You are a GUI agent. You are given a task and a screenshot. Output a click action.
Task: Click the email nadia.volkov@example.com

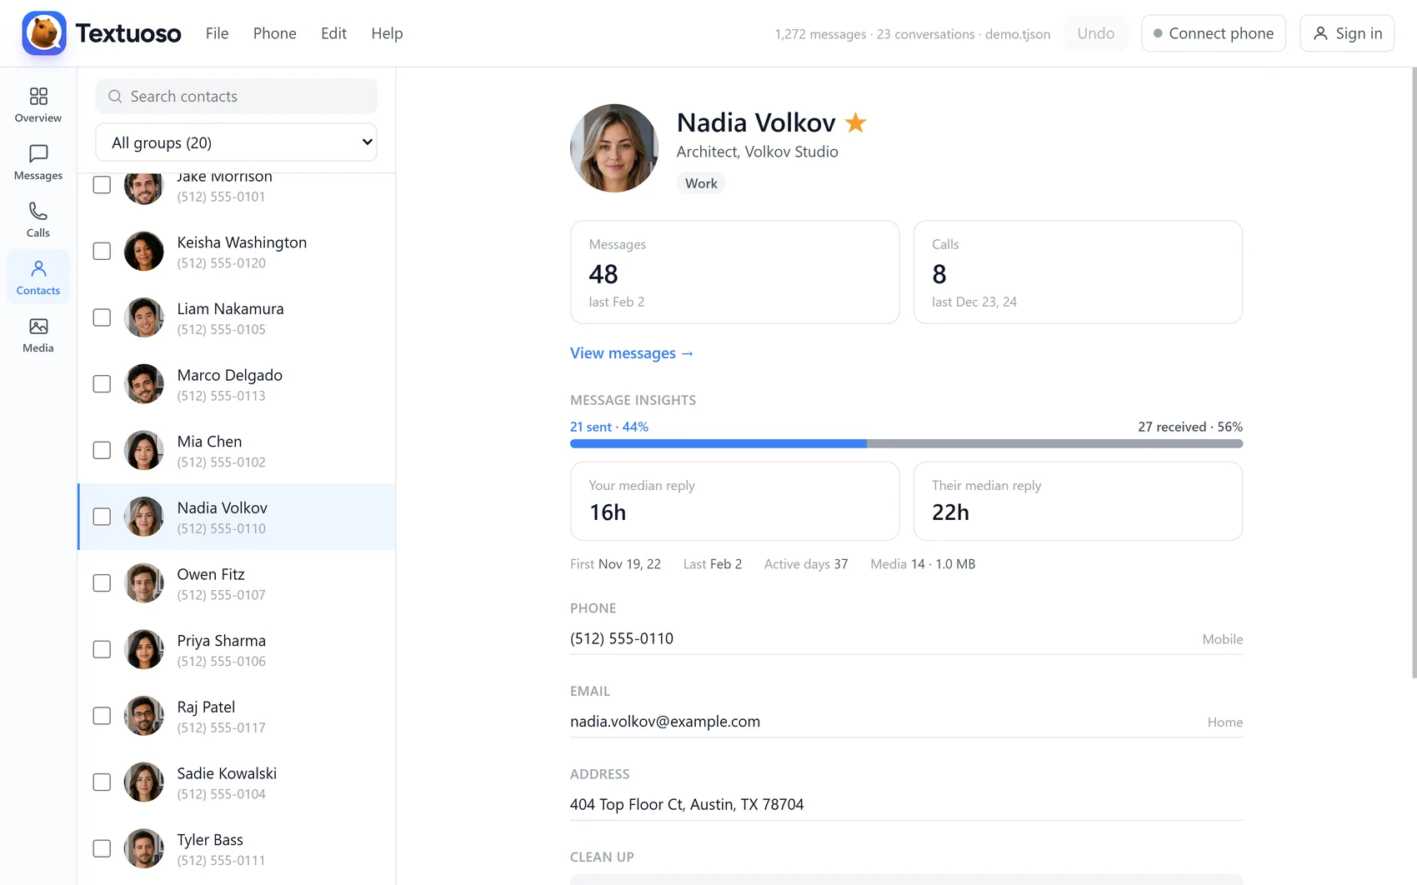(x=665, y=722)
